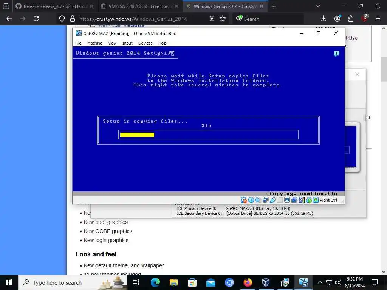Screen dimensions: 387x290
Task: Close the background panel behind the VM window
Action: click(x=357, y=74)
